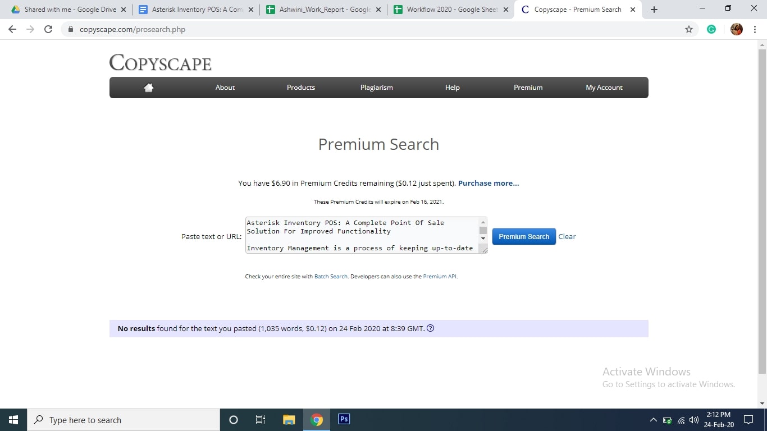The image size is (767, 431).
Task: Click the blue Premium Search button
Action: (524, 237)
